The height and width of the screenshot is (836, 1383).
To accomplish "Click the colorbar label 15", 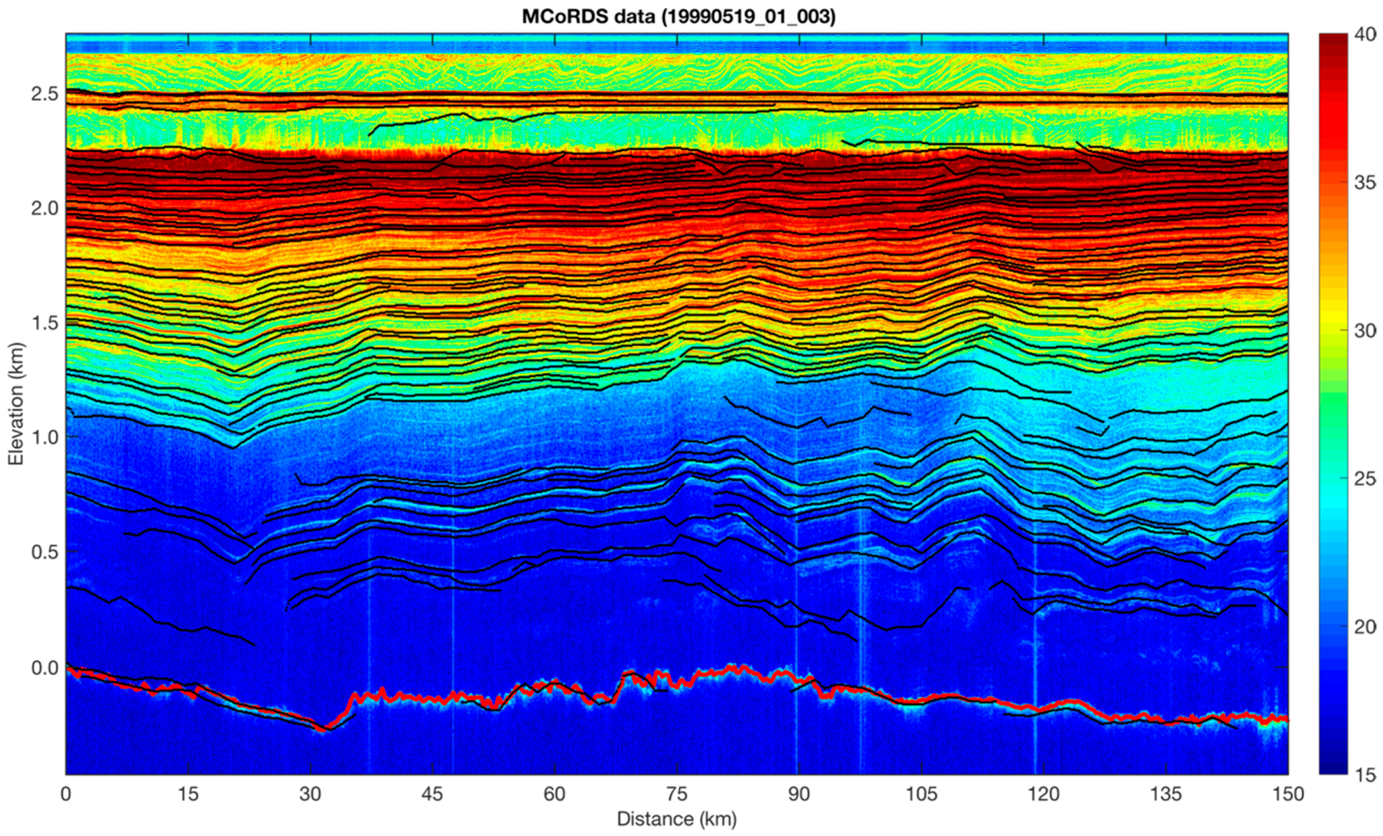I will (x=1365, y=774).
